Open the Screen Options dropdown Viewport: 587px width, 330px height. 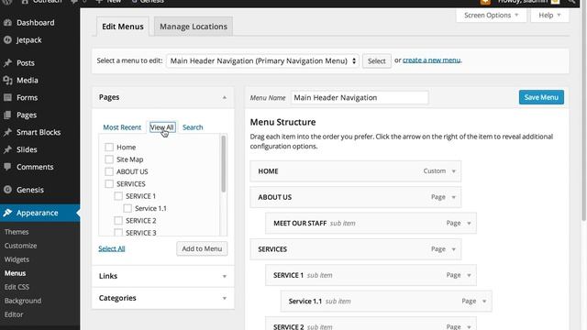click(492, 16)
